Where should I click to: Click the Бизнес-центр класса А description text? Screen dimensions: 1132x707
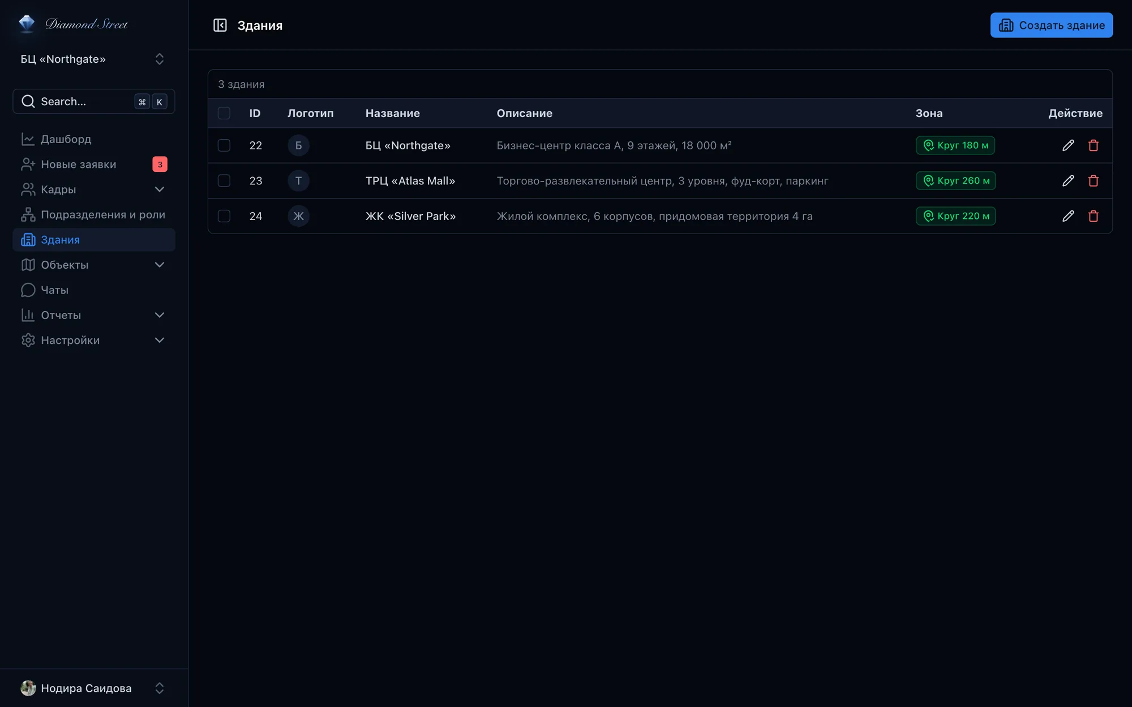(x=614, y=145)
